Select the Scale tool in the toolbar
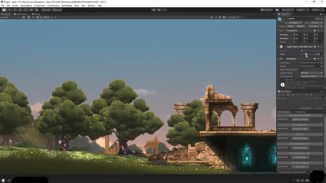326x183 pixels. 20,10
